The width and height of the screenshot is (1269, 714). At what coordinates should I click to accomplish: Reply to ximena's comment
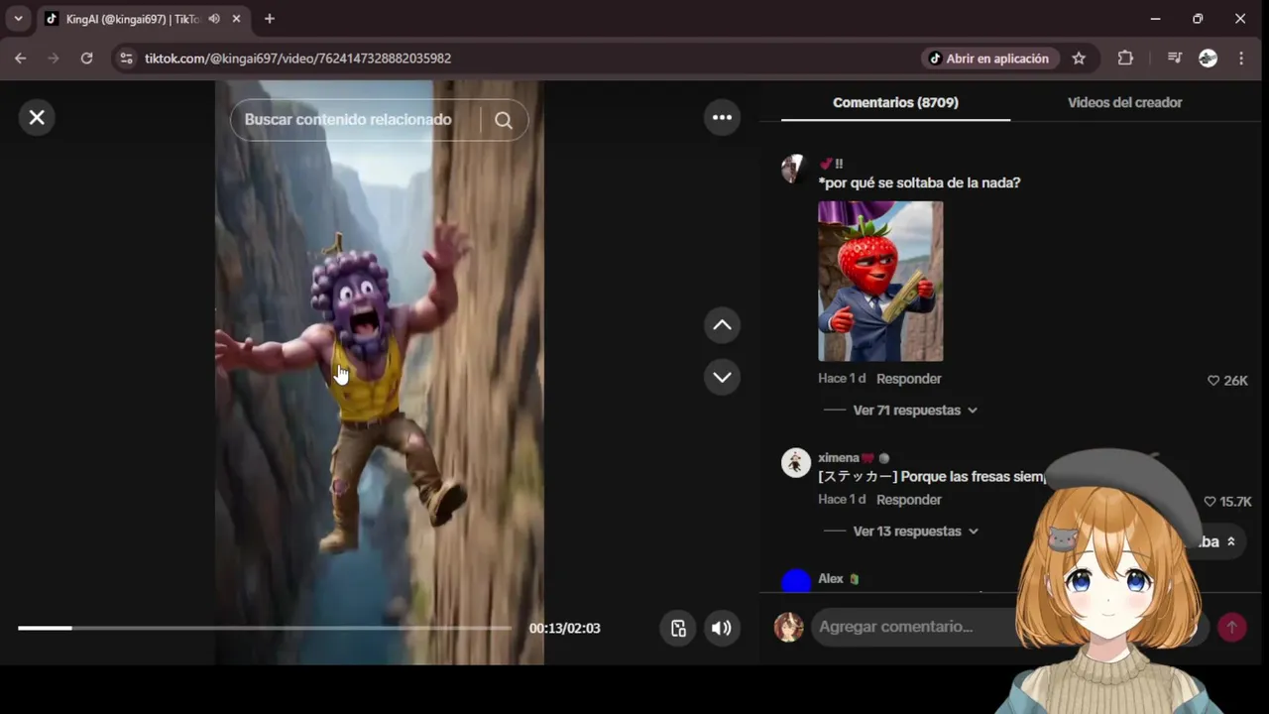(908, 500)
